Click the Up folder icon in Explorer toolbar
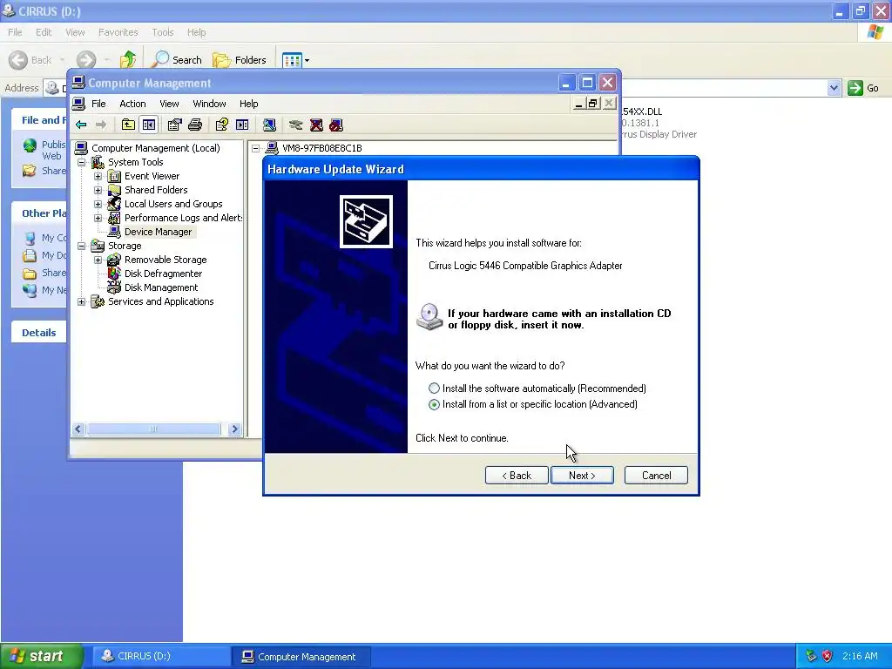The height and width of the screenshot is (669, 892). click(x=128, y=59)
